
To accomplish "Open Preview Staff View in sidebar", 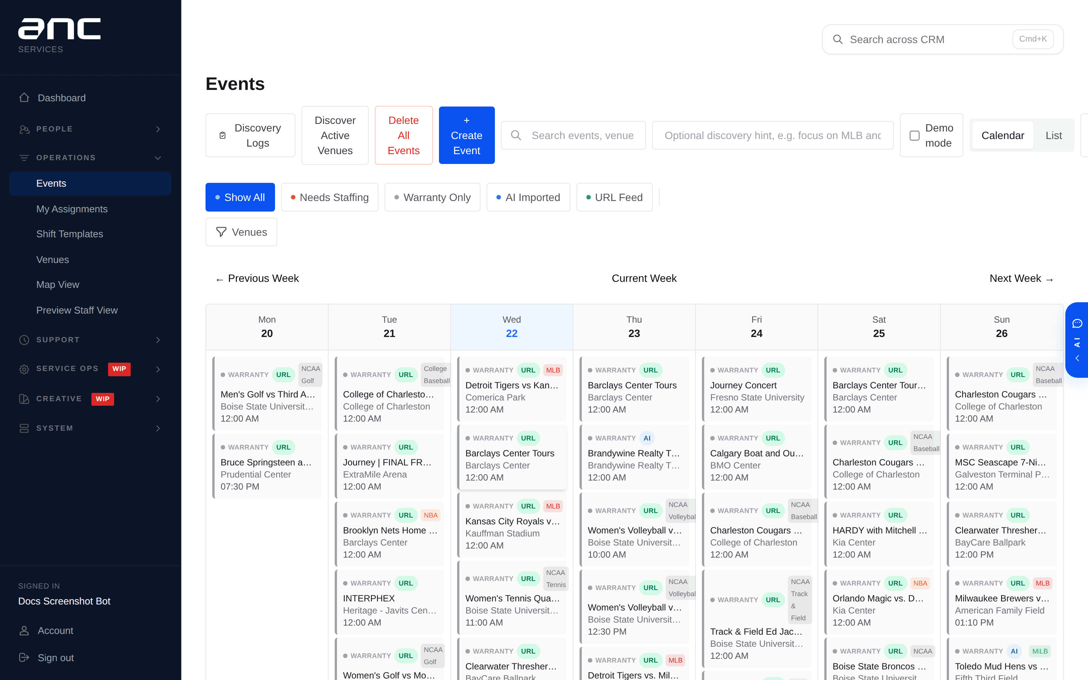I will click(x=77, y=310).
